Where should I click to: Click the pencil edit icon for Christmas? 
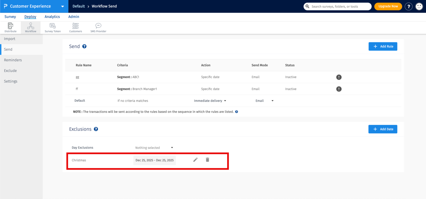(x=195, y=160)
